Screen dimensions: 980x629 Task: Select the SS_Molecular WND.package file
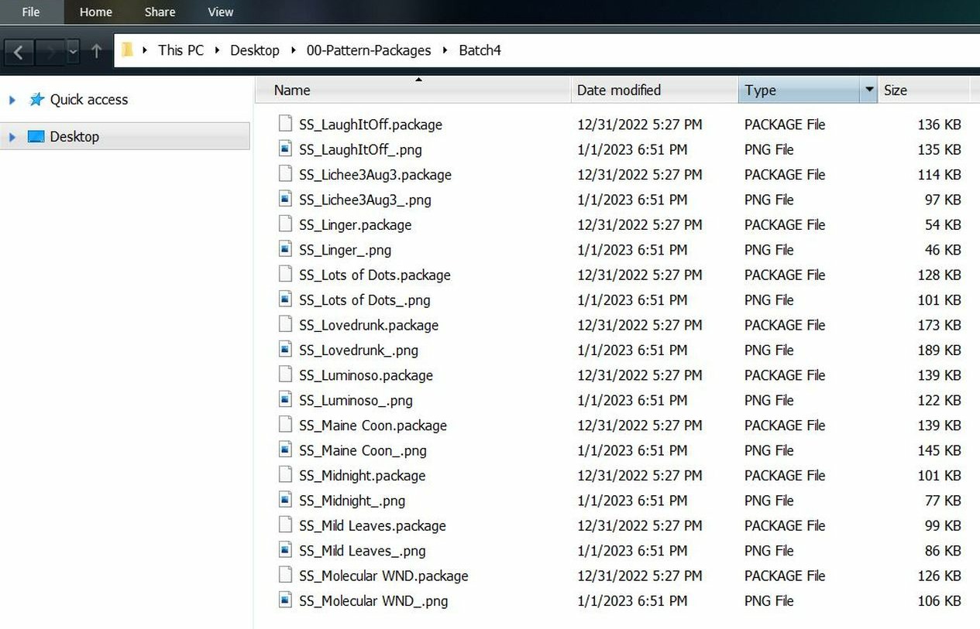click(x=383, y=576)
